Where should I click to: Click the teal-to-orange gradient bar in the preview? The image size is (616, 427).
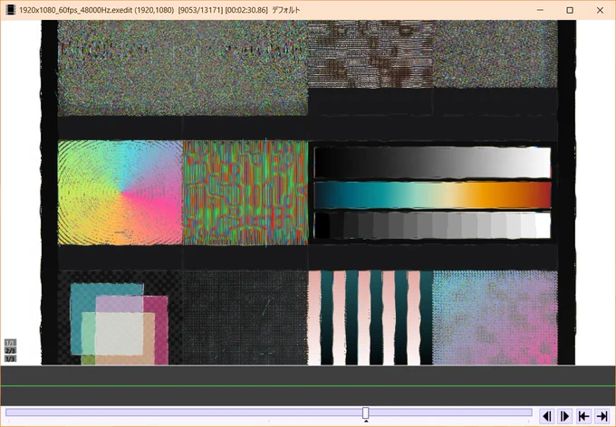pyautogui.click(x=432, y=195)
